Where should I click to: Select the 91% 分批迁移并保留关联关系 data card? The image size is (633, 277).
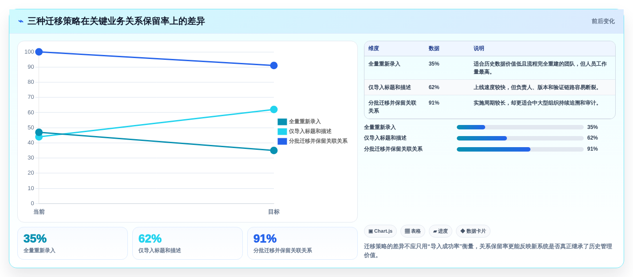[x=302, y=243]
